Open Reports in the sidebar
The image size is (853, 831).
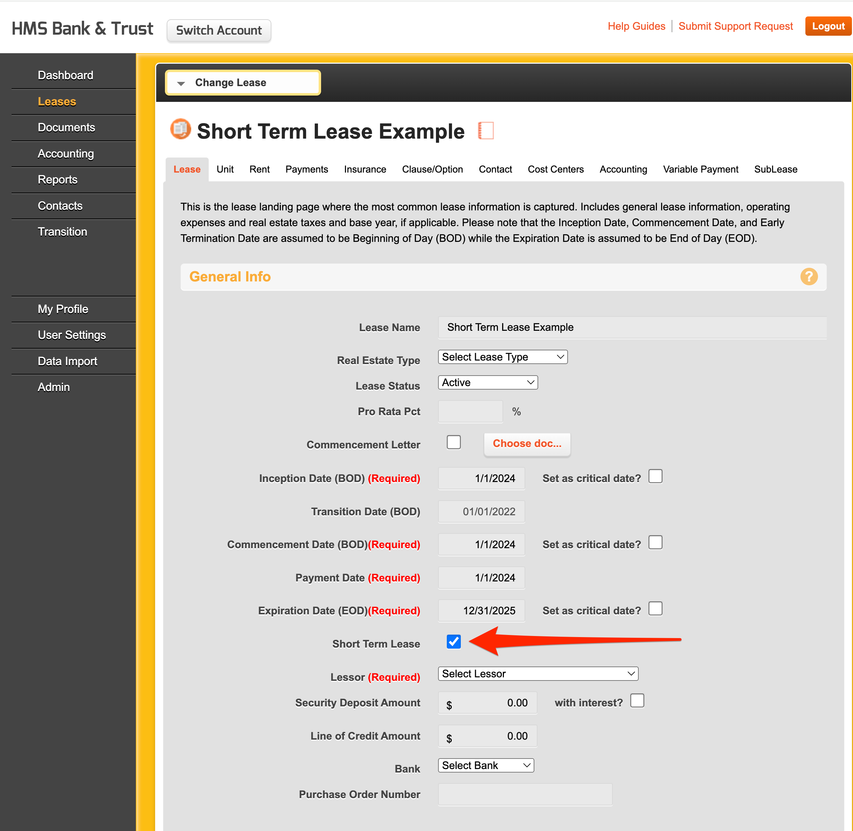coord(58,180)
